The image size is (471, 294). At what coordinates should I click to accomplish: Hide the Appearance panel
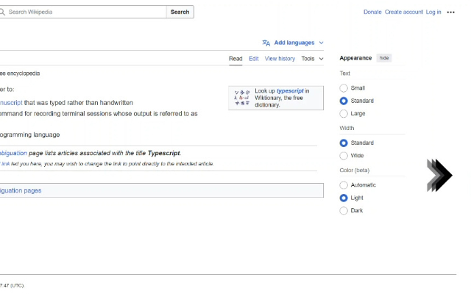click(x=384, y=58)
